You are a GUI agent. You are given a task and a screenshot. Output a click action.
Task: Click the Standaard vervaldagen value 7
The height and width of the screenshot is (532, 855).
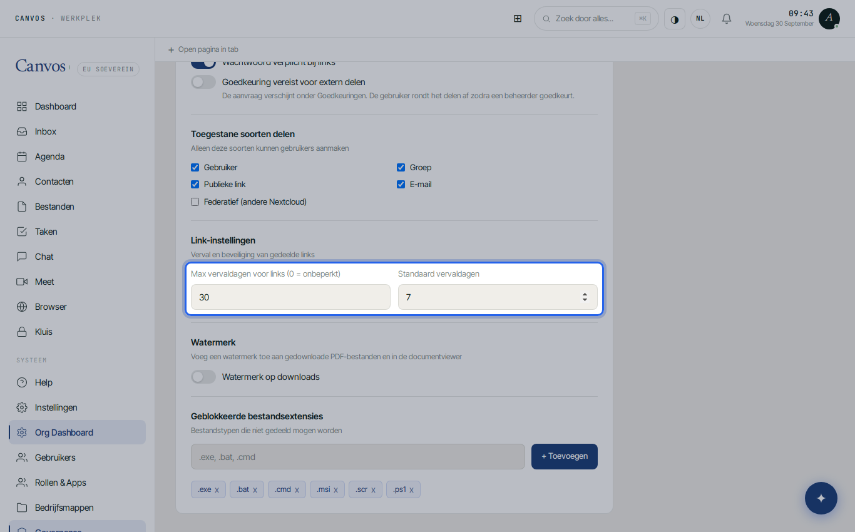coord(409,297)
